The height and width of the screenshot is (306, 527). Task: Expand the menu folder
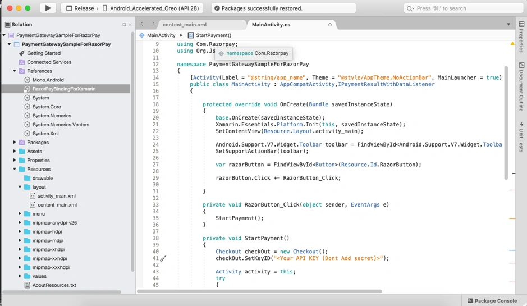click(x=20, y=213)
